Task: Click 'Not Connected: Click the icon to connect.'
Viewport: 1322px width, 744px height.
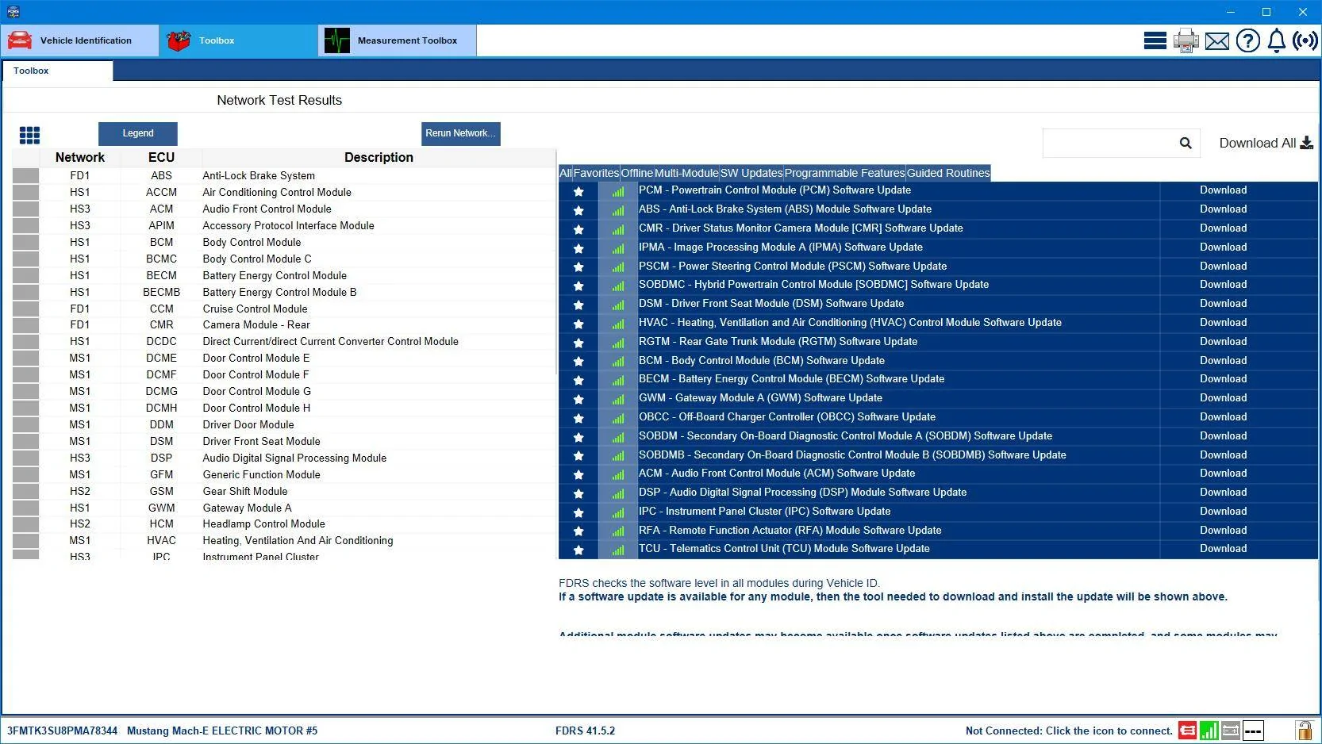Action: pos(1069,731)
